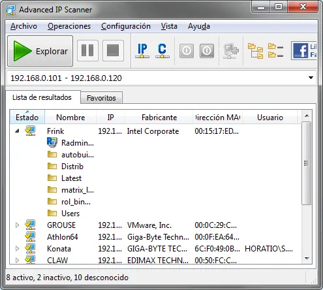This screenshot has width=323, height=290.
Task: Click MAC address 6C:F0:49:0B...
Action: pyautogui.click(x=217, y=249)
